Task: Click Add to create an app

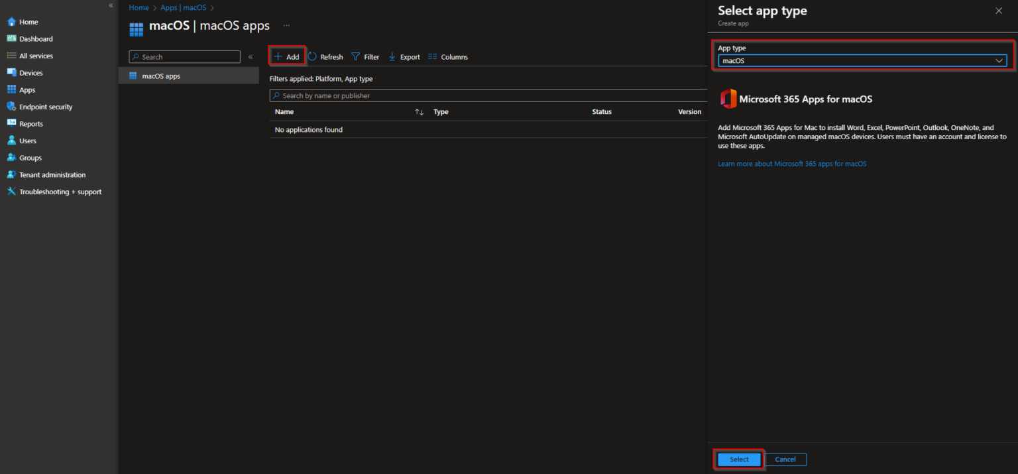Action: point(287,57)
